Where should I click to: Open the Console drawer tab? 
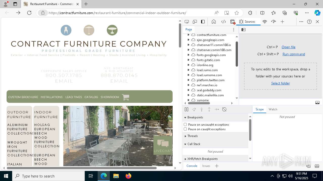pyautogui.click(x=192, y=166)
